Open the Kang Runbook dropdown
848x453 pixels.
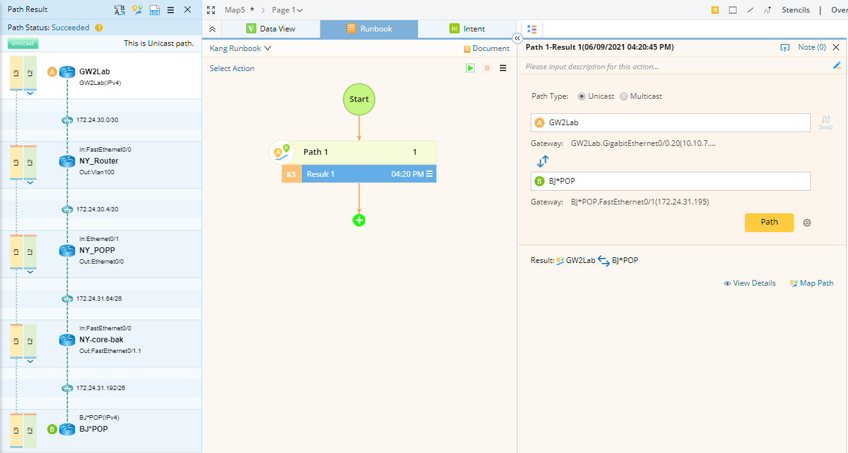coord(240,48)
